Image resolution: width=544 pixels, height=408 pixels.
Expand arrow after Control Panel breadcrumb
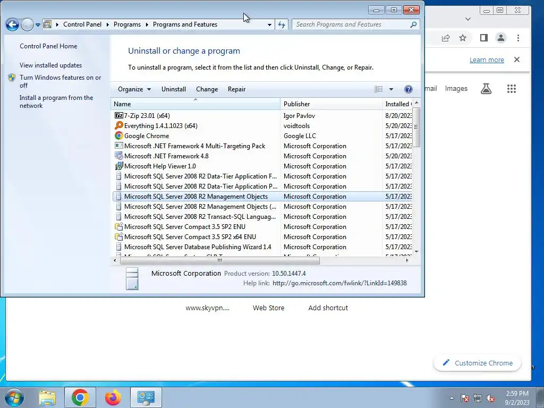click(107, 24)
